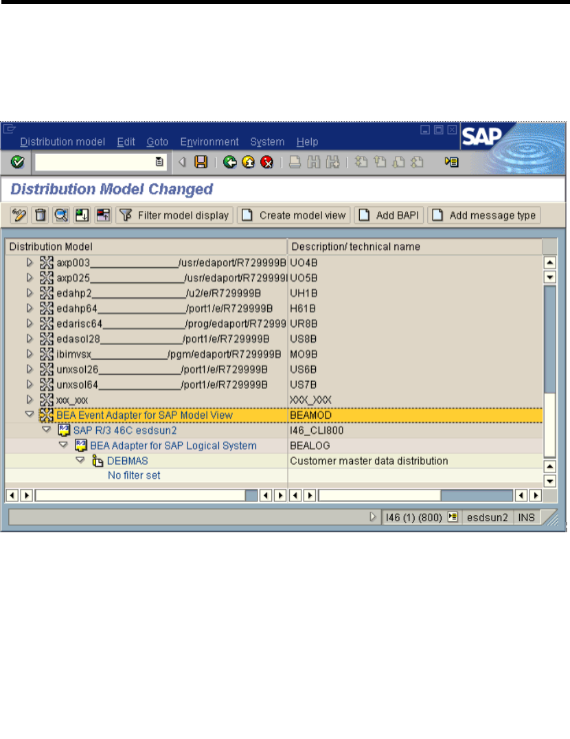This screenshot has width=570, height=739.
Task: Click the status bar system info icon
Action: (x=453, y=516)
